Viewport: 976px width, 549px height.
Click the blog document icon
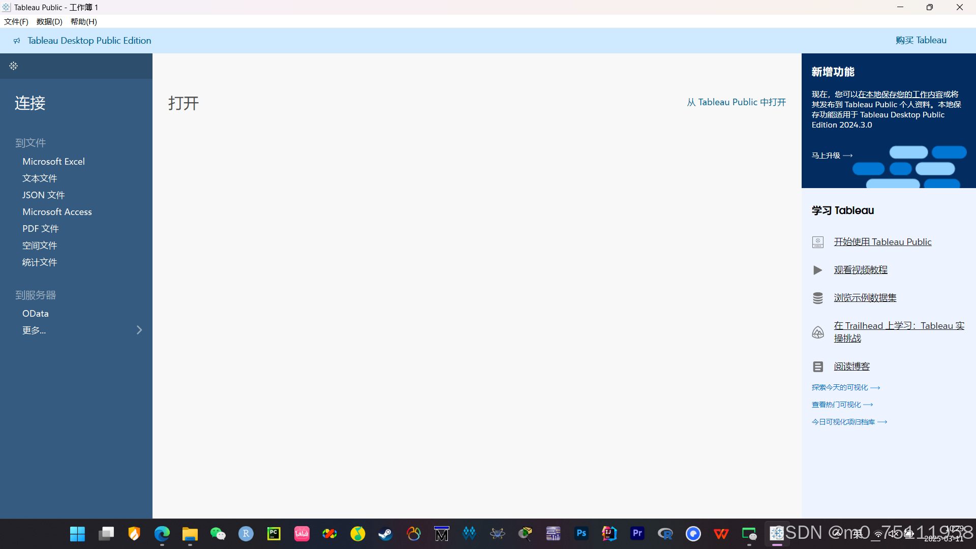[817, 367]
